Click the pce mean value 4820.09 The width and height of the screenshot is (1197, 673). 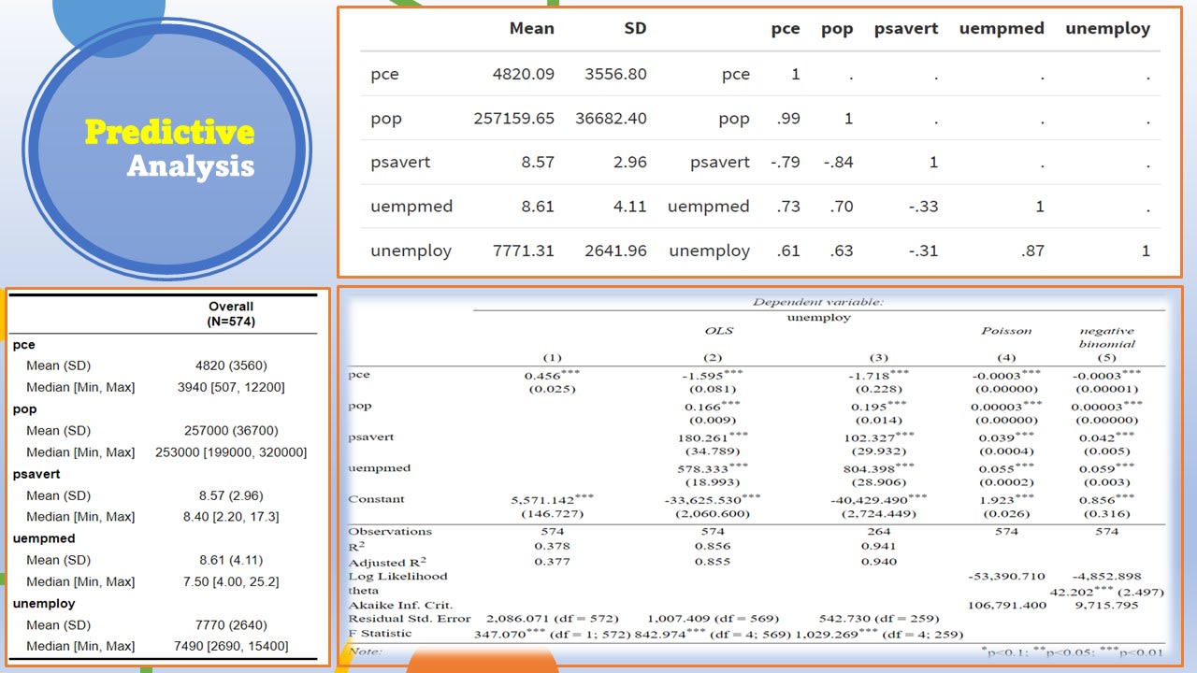pyautogui.click(x=524, y=74)
